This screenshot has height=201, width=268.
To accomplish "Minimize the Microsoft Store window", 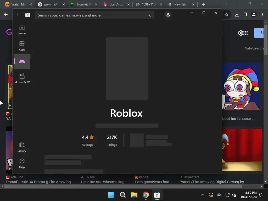I will pyautogui.click(x=192, y=13).
